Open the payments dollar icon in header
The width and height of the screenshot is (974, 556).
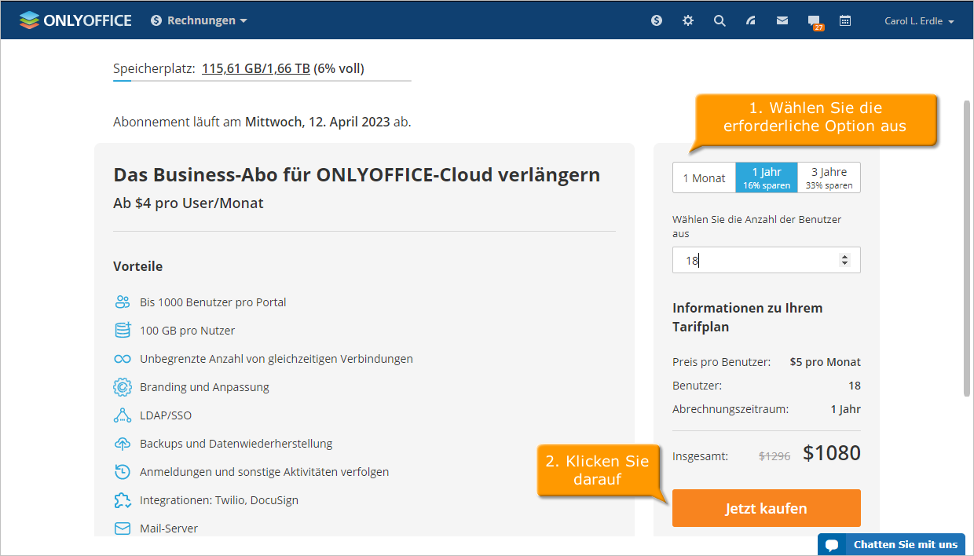coord(657,20)
